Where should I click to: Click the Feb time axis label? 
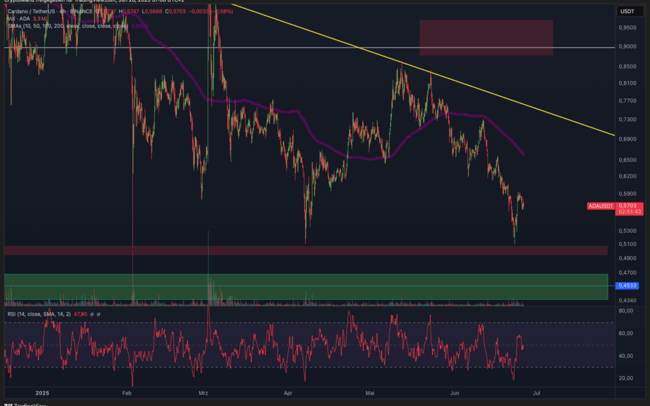[x=127, y=393]
